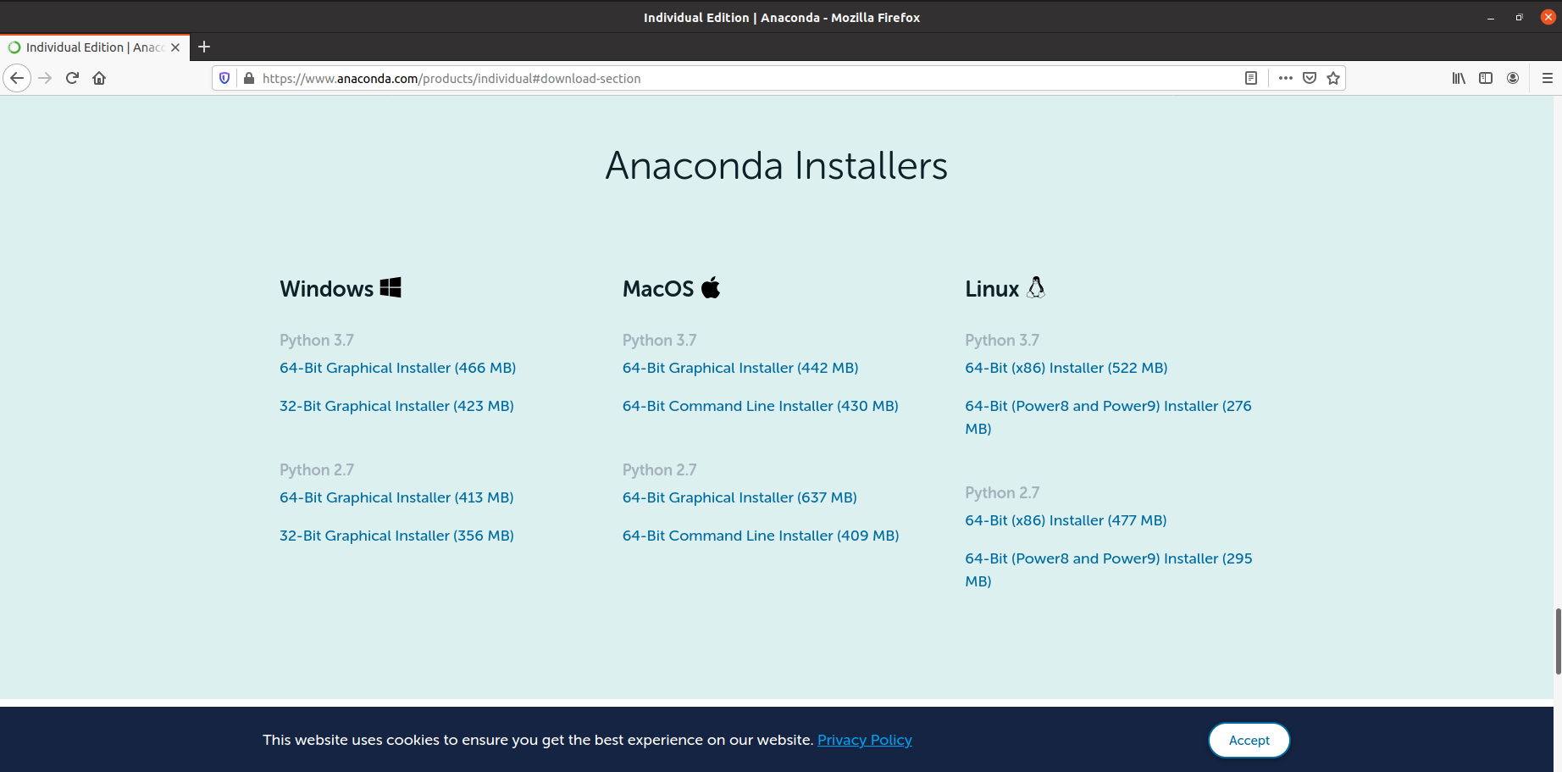This screenshot has width=1562, height=772.
Task: Click the Windows logo icon
Action: tap(390, 287)
